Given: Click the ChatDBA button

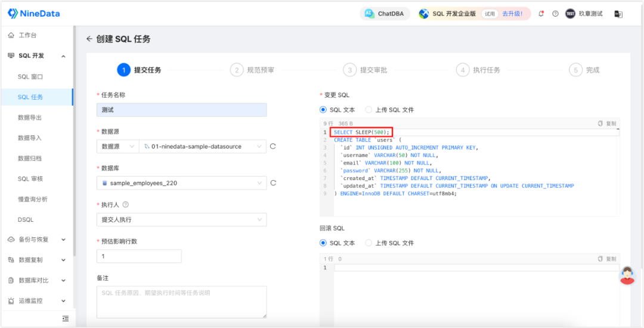Looking at the screenshot, I should coord(385,14).
